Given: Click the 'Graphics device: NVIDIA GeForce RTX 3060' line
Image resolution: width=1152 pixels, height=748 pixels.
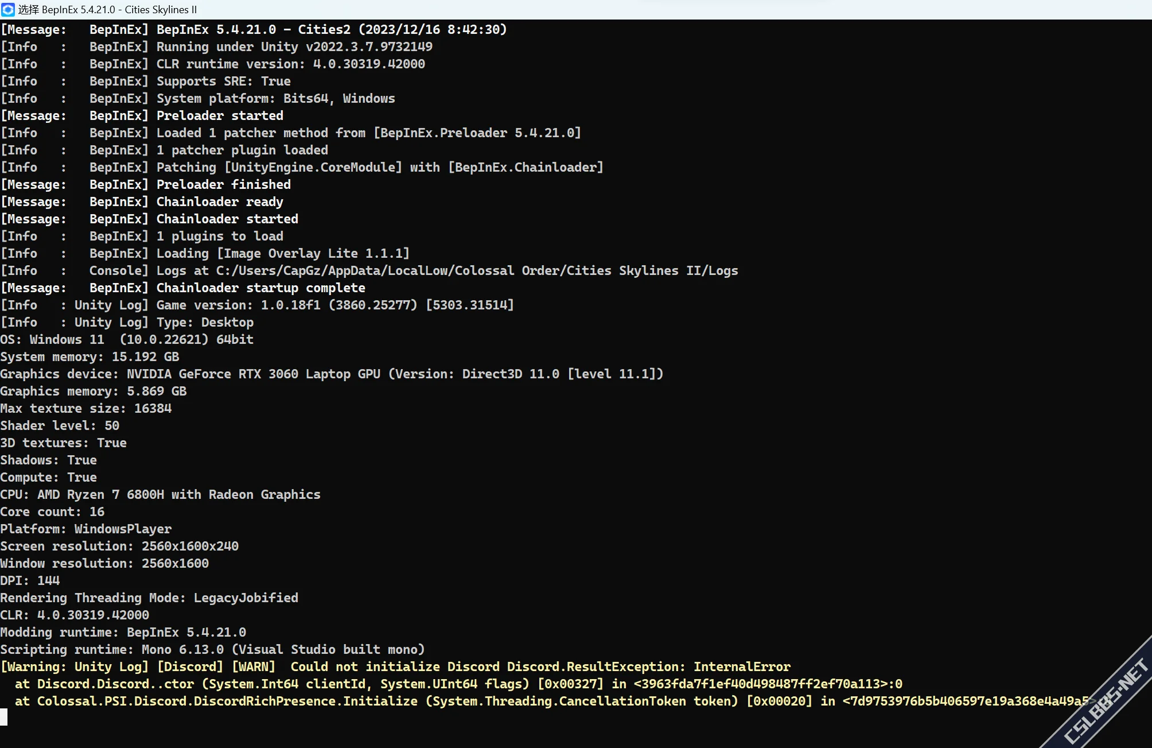Looking at the screenshot, I should click(332, 374).
